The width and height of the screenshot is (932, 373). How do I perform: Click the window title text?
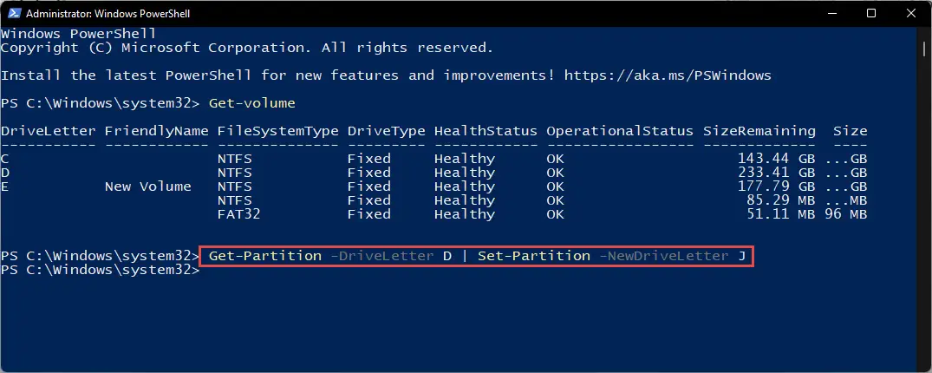click(x=108, y=13)
